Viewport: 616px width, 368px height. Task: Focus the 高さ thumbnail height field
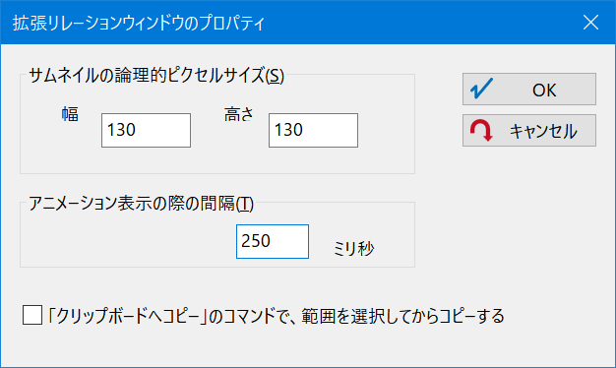click(x=313, y=131)
